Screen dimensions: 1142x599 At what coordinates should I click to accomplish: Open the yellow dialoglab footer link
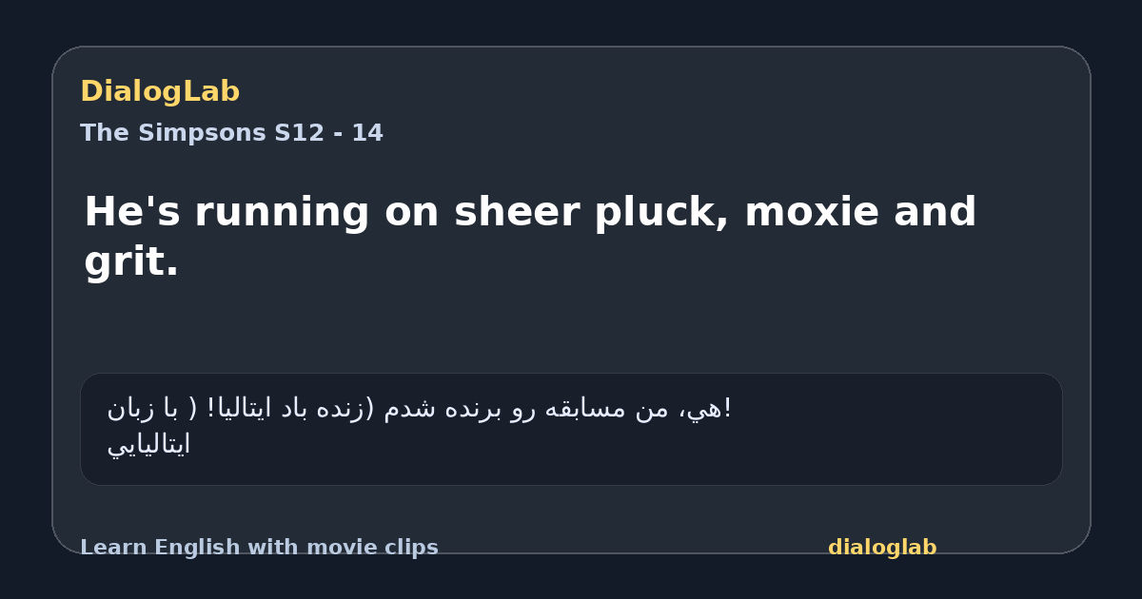(x=882, y=548)
